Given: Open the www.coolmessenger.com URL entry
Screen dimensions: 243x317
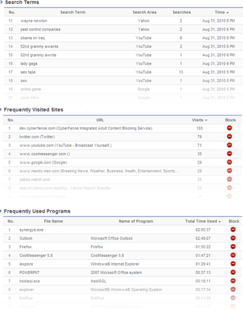Looking at the screenshot, I should pos(45,154).
